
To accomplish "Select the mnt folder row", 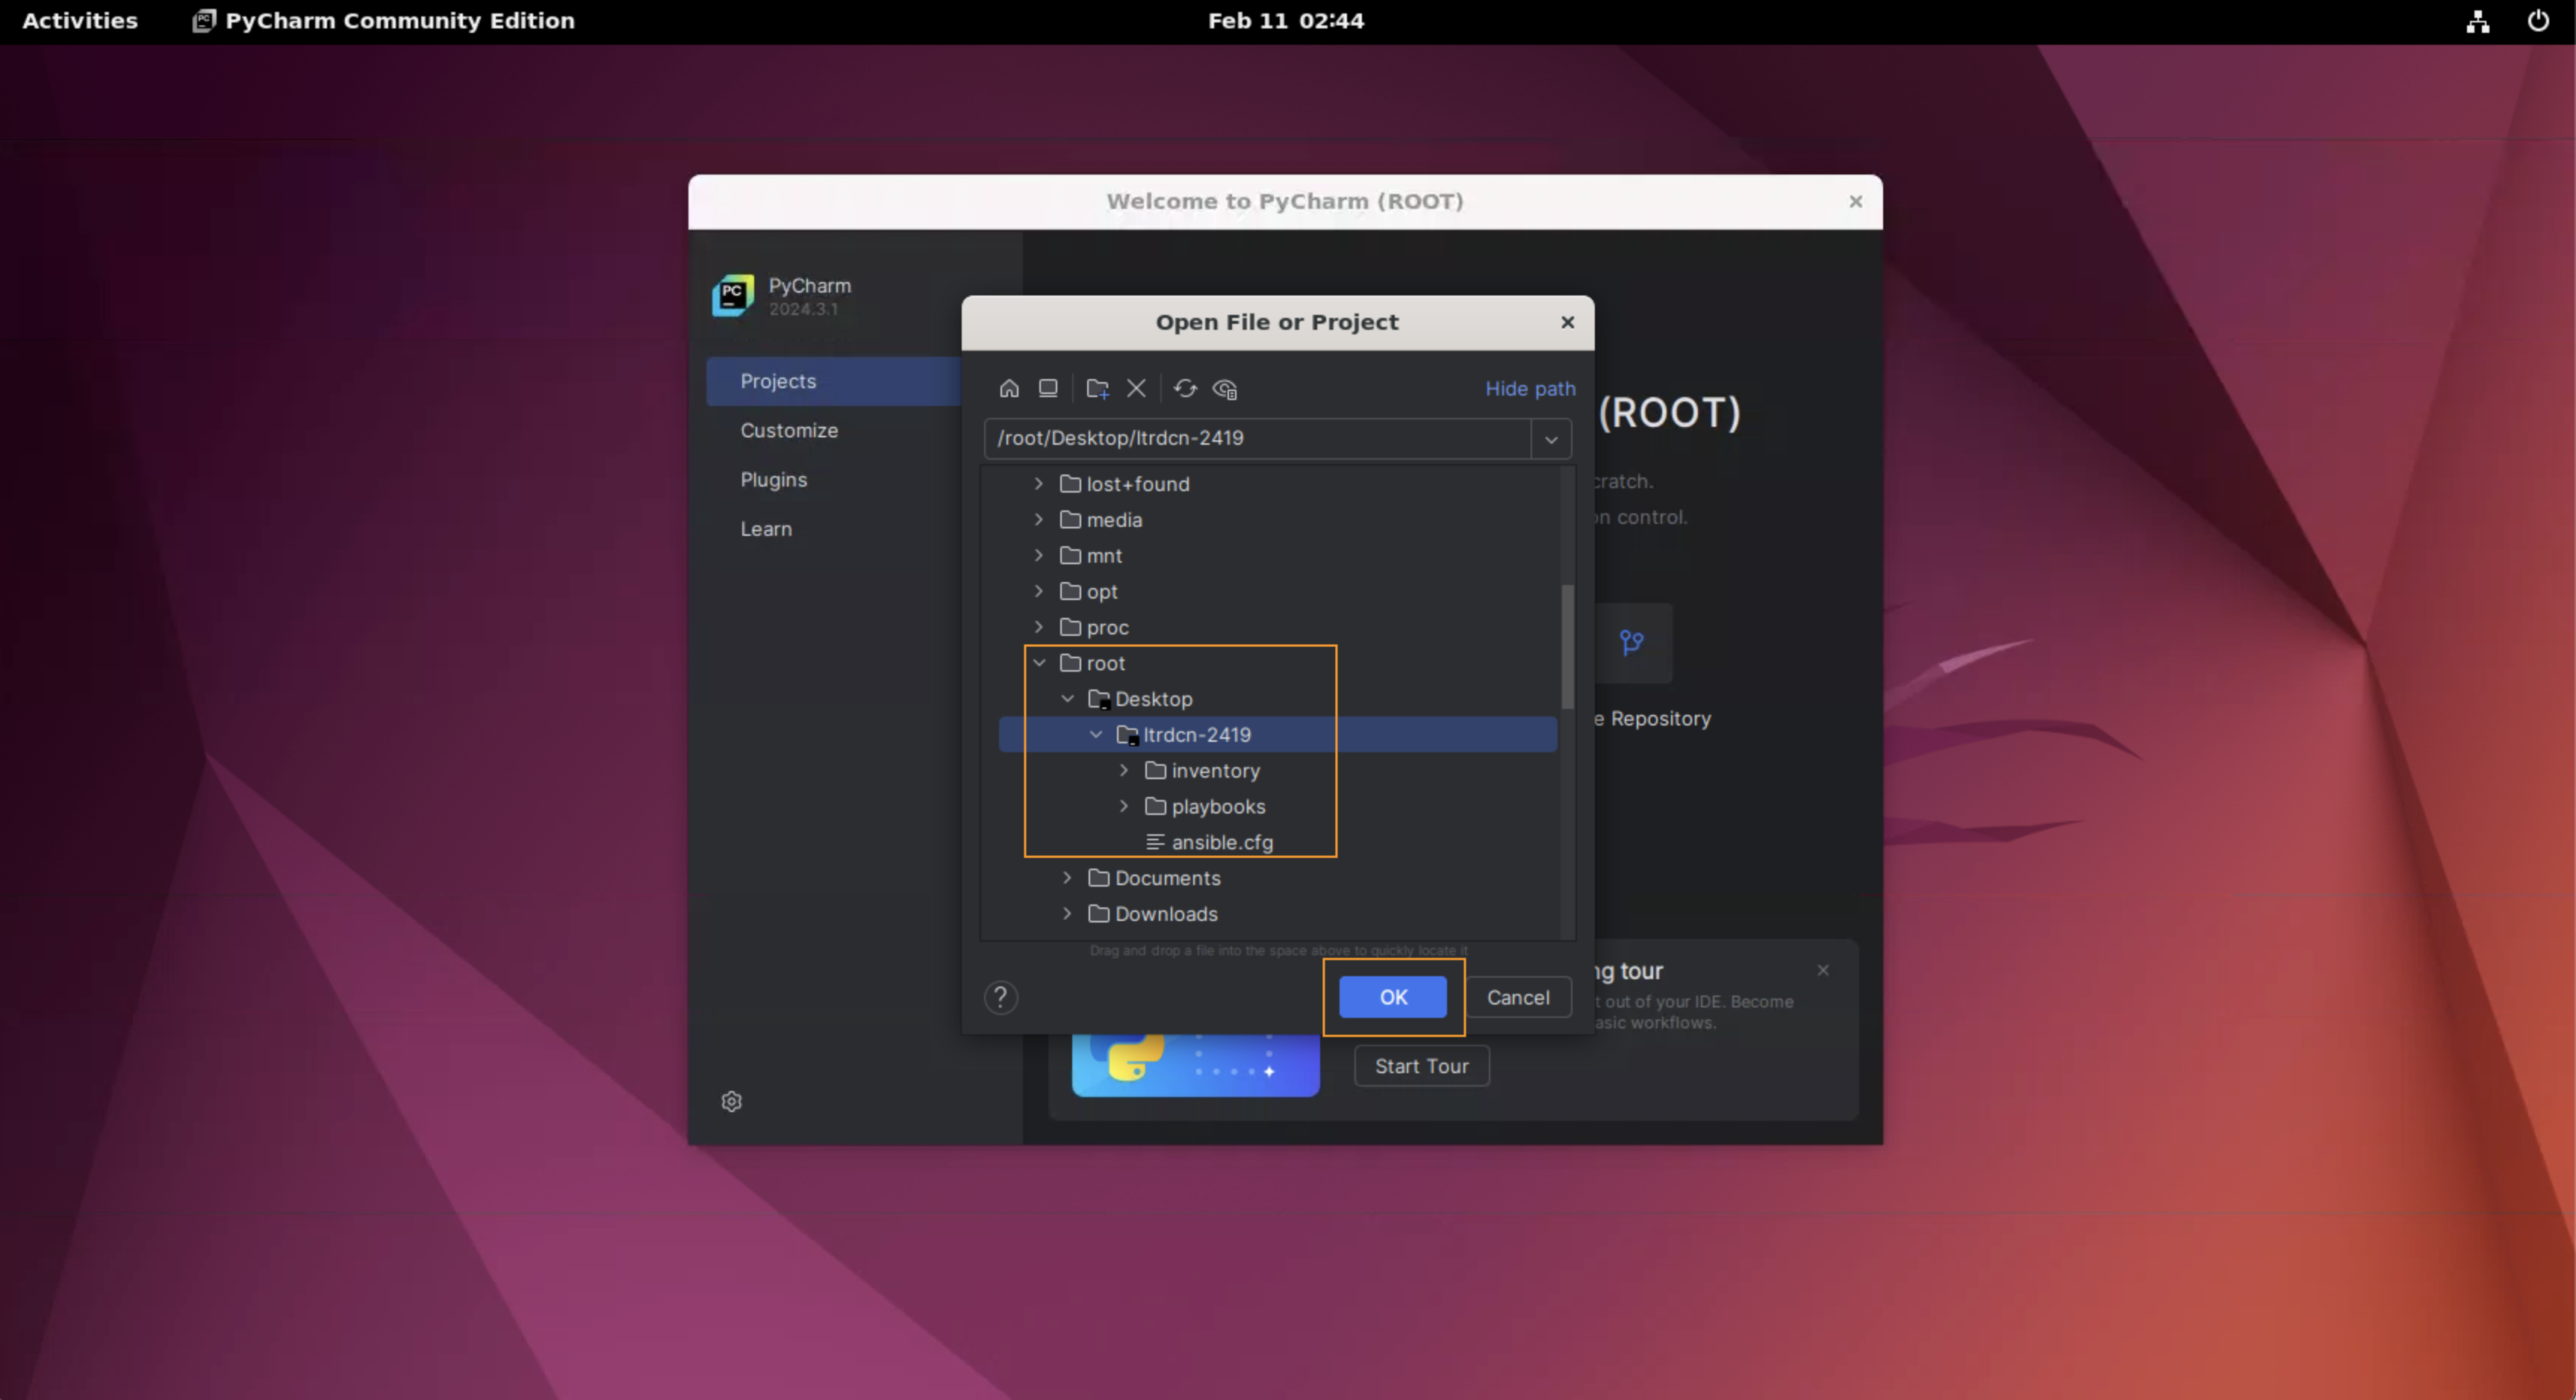I will point(1278,556).
